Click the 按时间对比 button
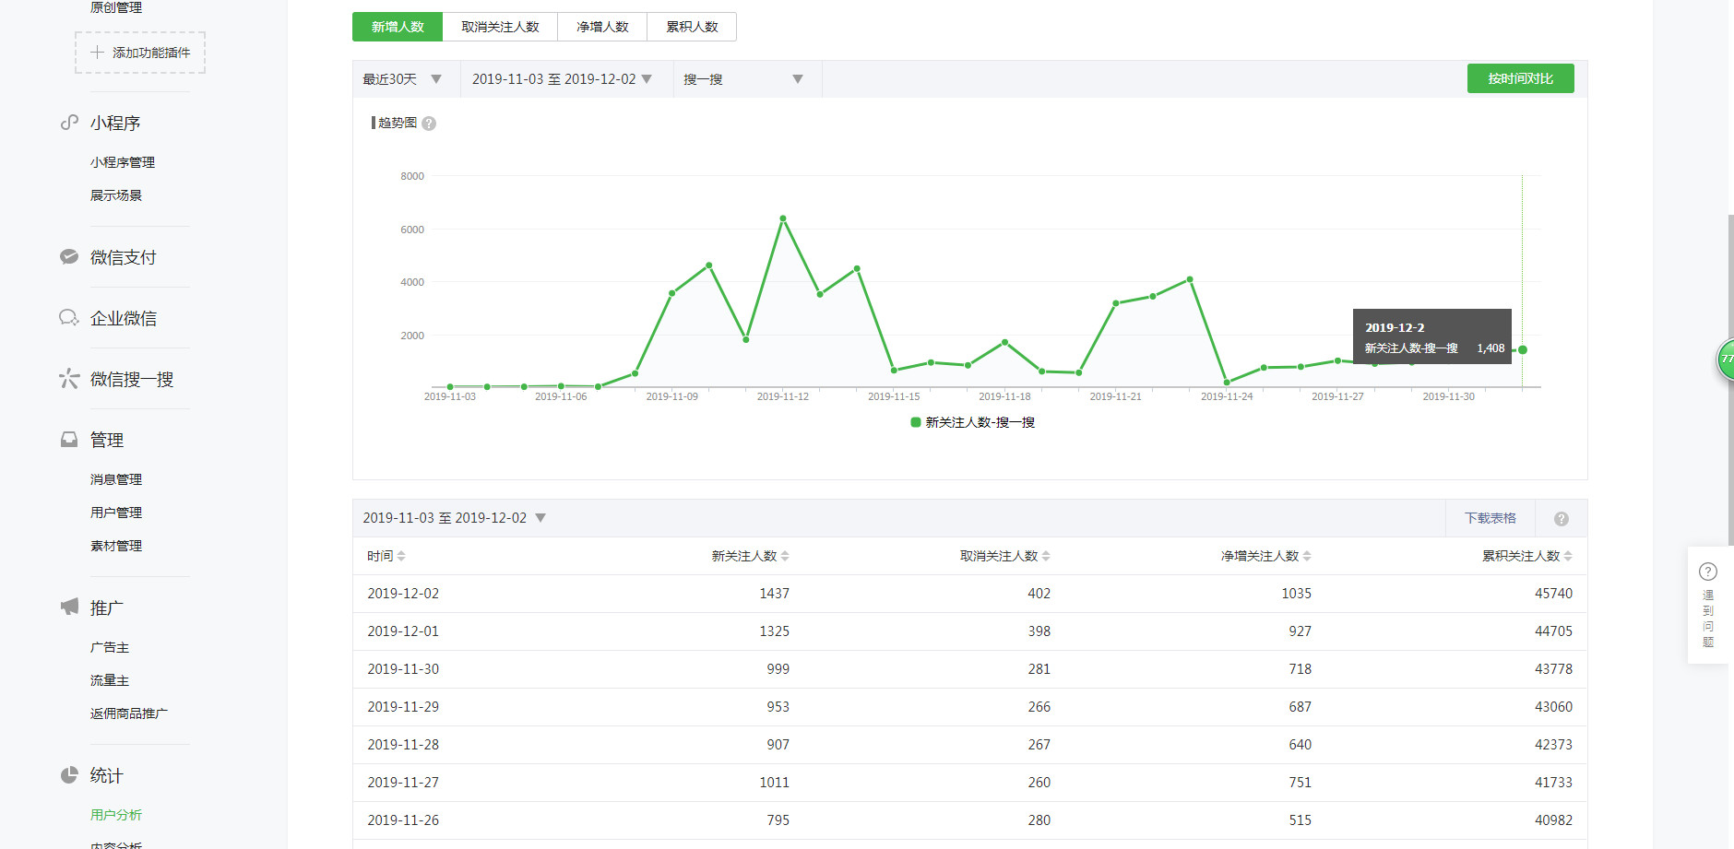This screenshot has height=849, width=1734. pyautogui.click(x=1520, y=78)
